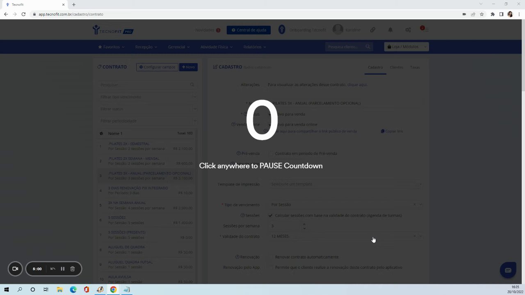This screenshot has width=525, height=295.
Task: Open Relatórios menu
Action: coord(254,47)
